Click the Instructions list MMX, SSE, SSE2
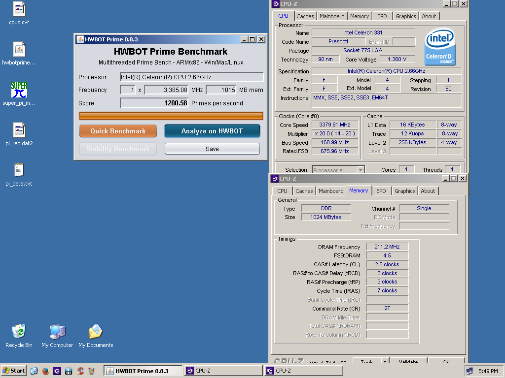 (x=387, y=100)
